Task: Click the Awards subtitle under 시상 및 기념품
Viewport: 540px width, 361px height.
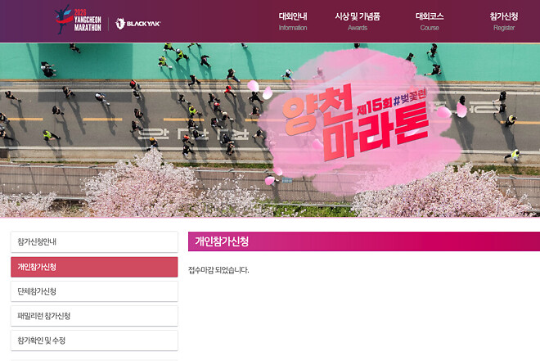Action: point(358,28)
